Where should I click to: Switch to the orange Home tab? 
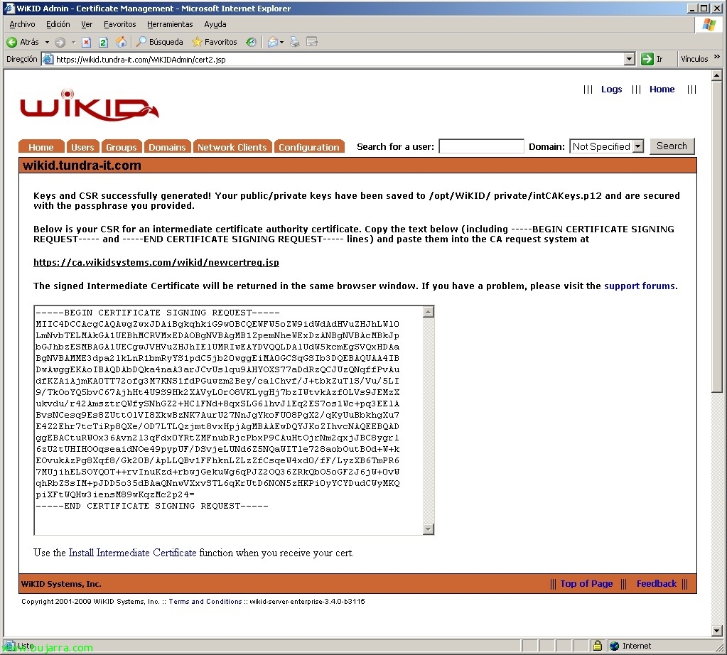tap(41, 146)
